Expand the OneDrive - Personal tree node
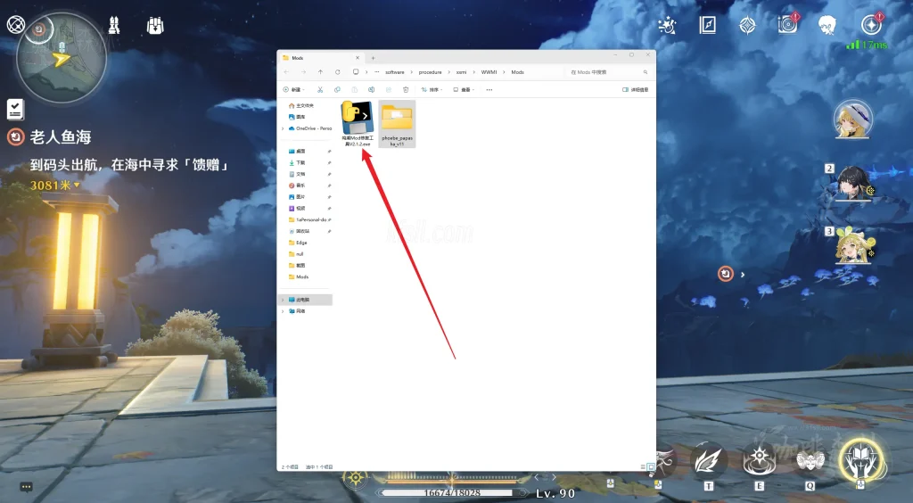Image resolution: width=913 pixels, height=503 pixels. tap(283, 128)
